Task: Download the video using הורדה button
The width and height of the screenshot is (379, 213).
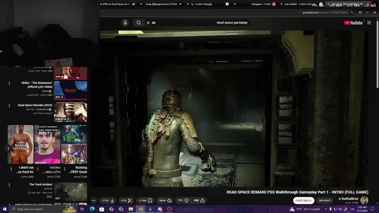Action: [x=108, y=201]
